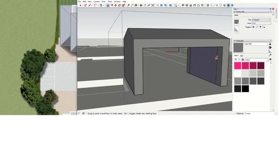Image resolution: width=278 pixels, height=156 pixels.
Task: Go to the In Model home materials
Action: click(242, 60)
